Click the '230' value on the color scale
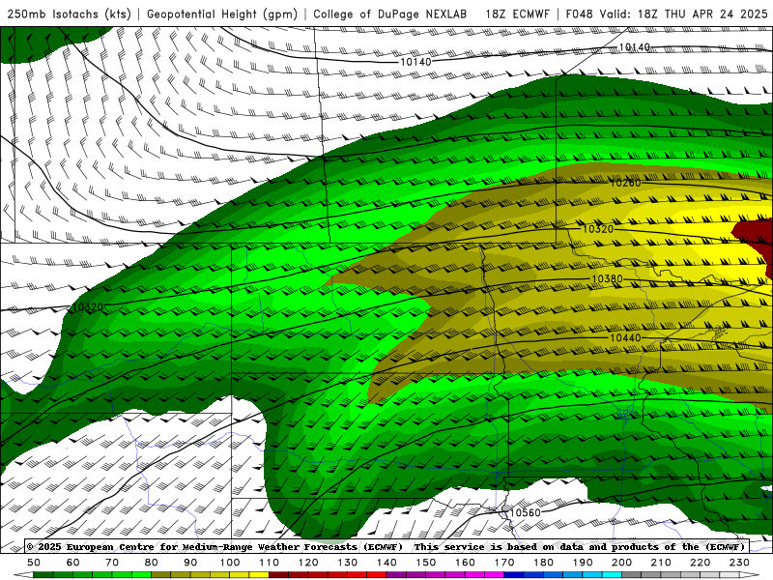 click(739, 563)
